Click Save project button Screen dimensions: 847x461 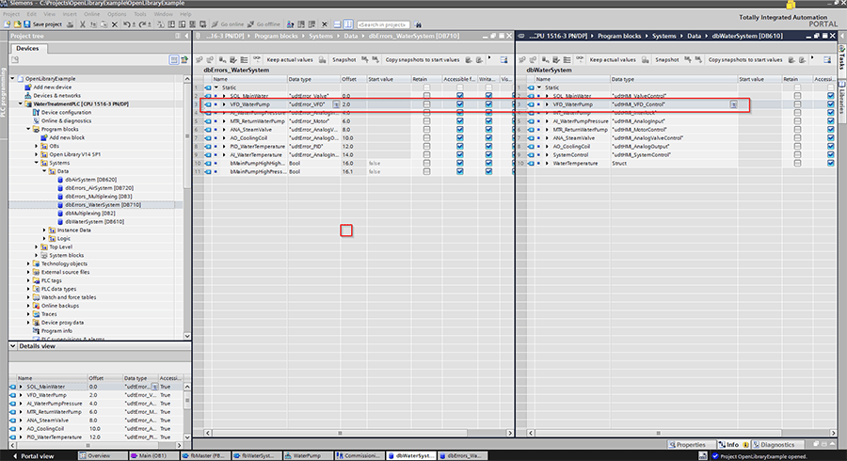click(x=42, y=24)
